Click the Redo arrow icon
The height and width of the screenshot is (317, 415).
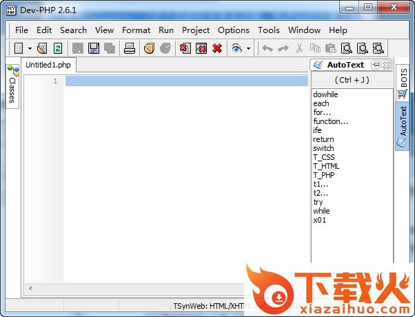click(x=283, y=48)
